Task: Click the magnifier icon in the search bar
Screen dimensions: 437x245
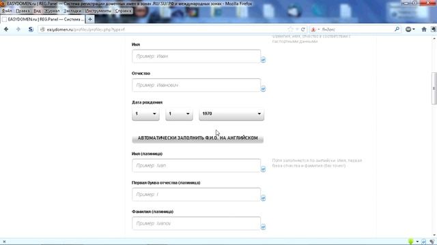Action: (x=397, y=29)
